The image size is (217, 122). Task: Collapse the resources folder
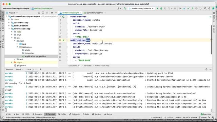point(17,47)
